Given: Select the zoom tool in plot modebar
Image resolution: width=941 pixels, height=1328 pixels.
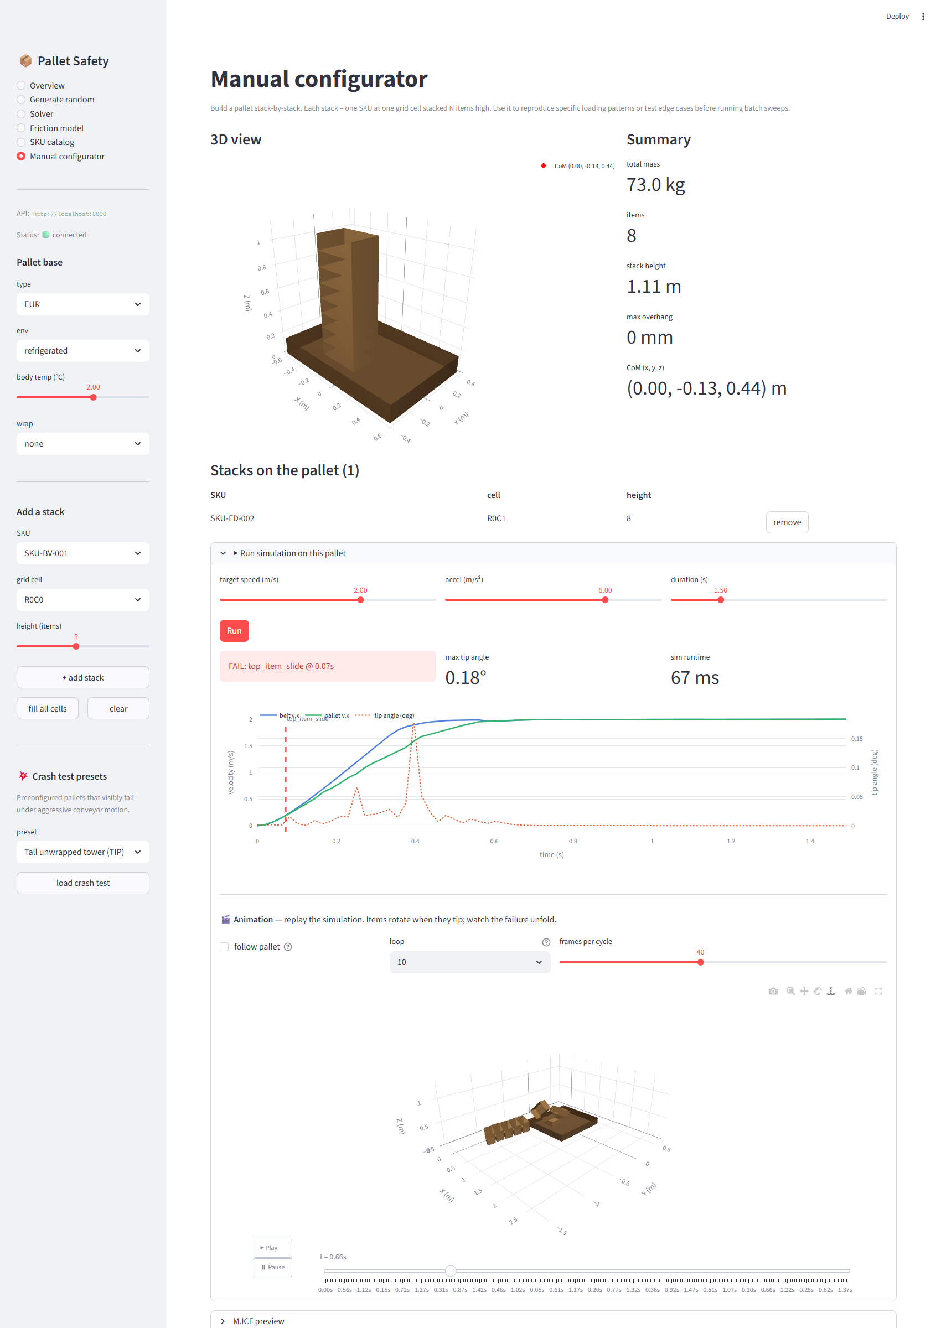Looking at the screenshot, I should point(790,991).
